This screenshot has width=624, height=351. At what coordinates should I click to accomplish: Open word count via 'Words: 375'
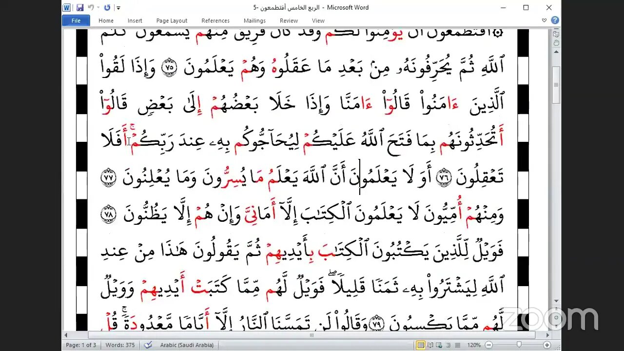120,345
